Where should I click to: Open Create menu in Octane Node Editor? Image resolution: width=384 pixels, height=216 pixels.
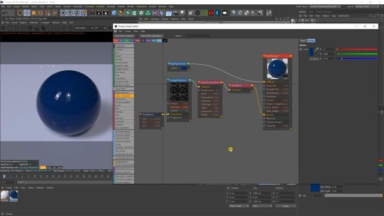128,31
